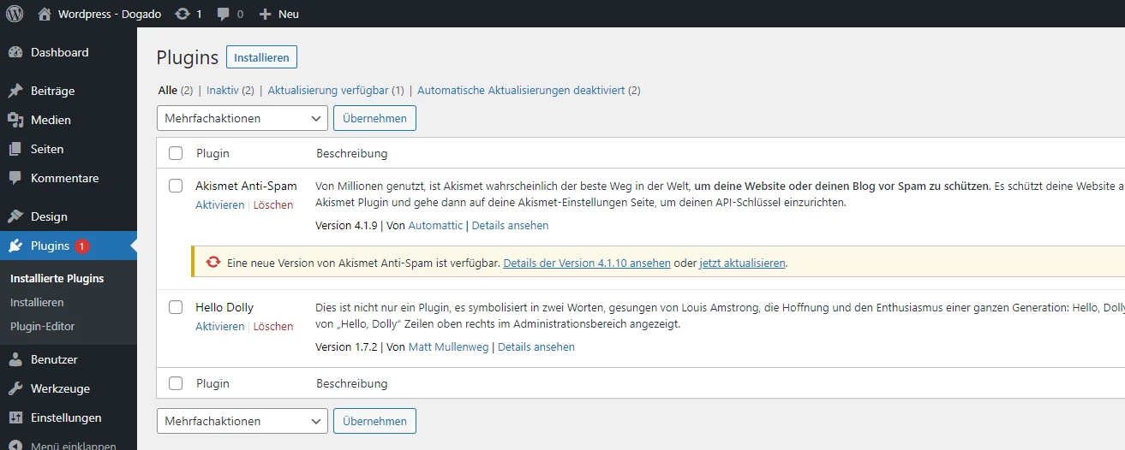Click Löschen under Akismet Anti-Spam
Screen dimensions: 1125x450
pos(273,205)
